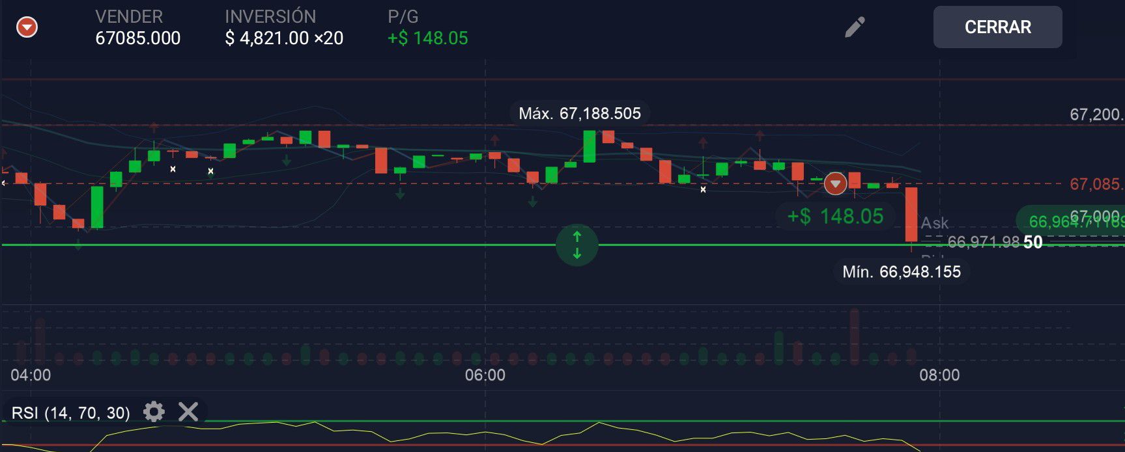The height and width of the screenshot is (452, 1125).
Task: Click the P/G +$ 148.05 value in header
Action: 427,38
